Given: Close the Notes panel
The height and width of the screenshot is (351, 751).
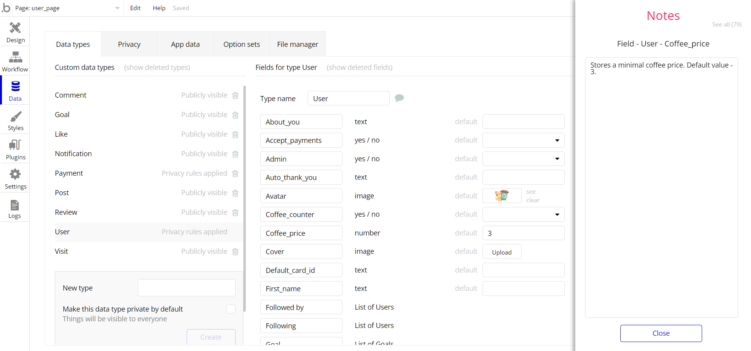Looking at the screenshot, I should point(661,333).
